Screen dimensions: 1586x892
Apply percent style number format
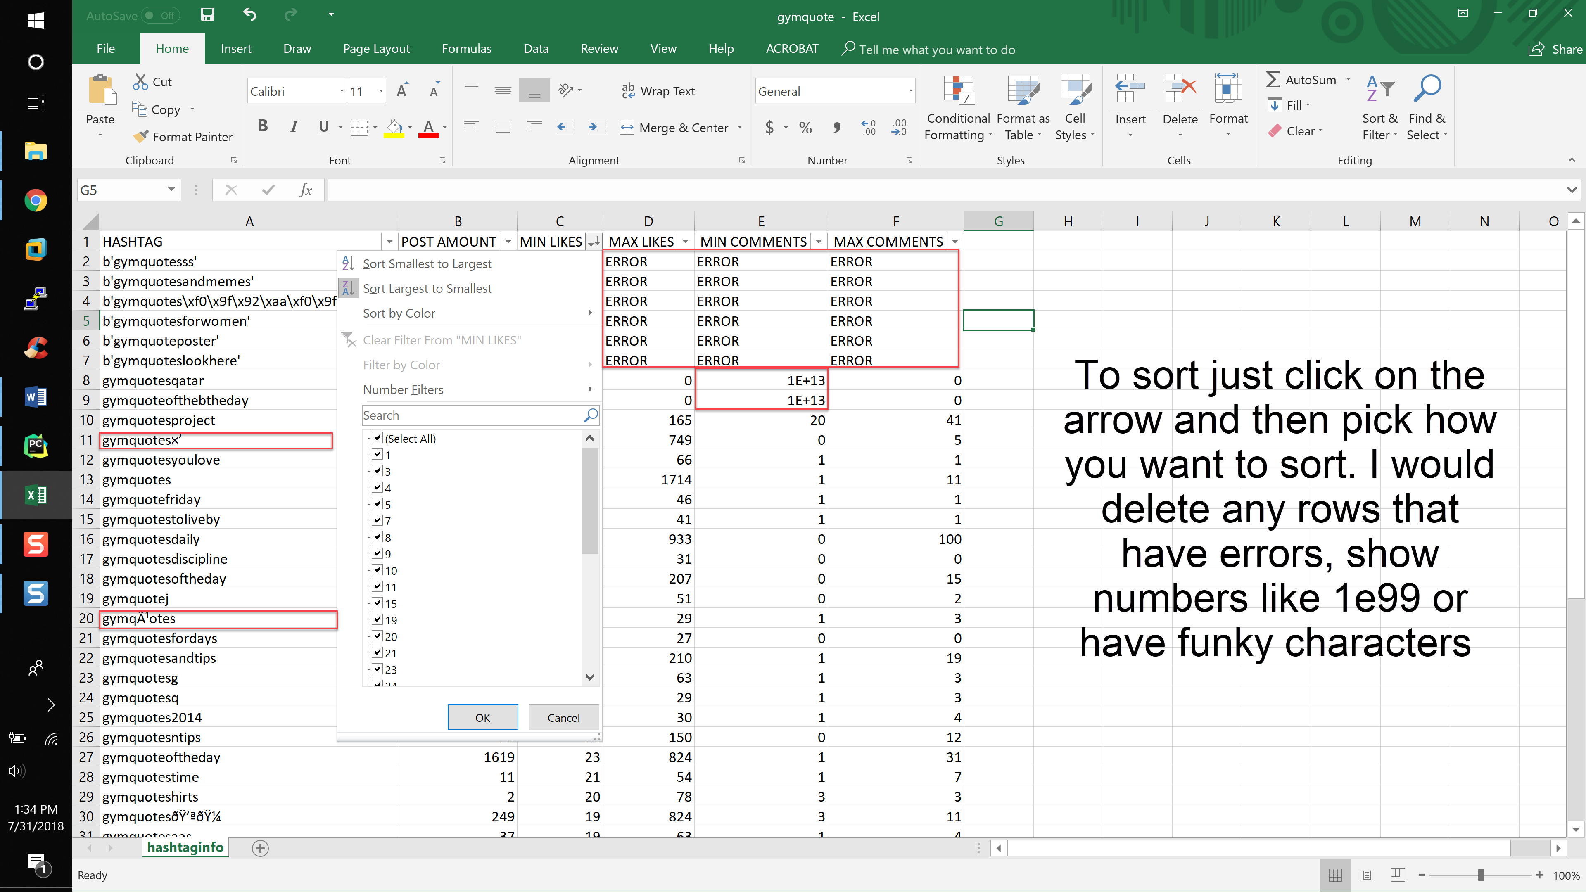tap(805, 128)
